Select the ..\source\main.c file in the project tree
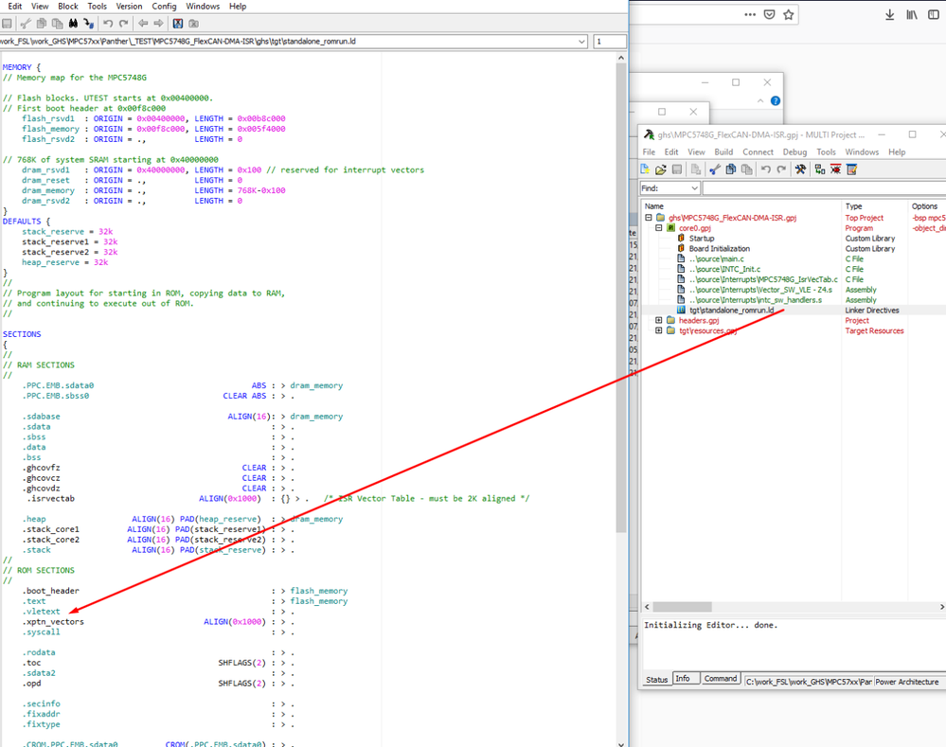Screen dimensions: 946x747 716,258
